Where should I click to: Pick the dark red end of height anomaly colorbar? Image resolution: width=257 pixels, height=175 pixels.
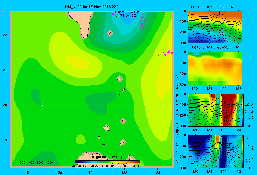pyautogui.click(x=139, y=162)
